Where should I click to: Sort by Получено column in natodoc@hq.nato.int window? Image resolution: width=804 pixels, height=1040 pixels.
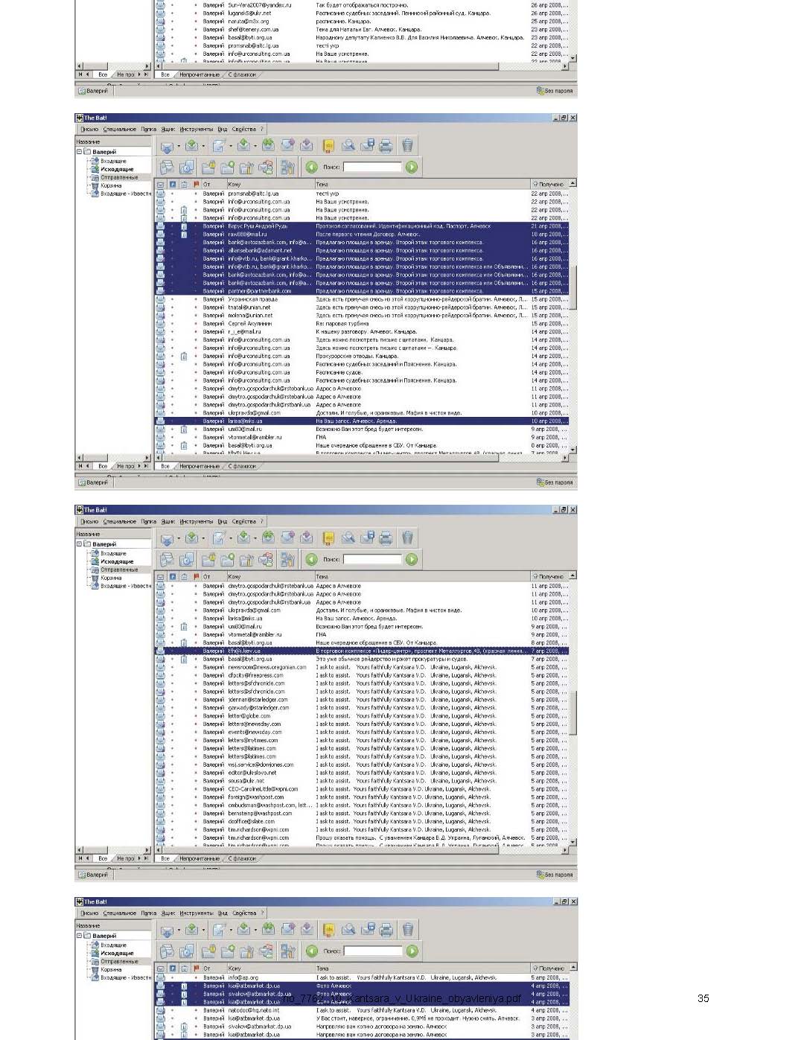(x=549, y=969)
